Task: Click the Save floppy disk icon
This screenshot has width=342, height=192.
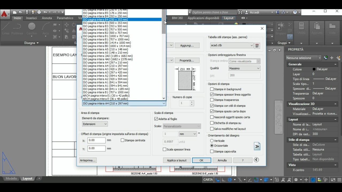Action: [27, 12]
